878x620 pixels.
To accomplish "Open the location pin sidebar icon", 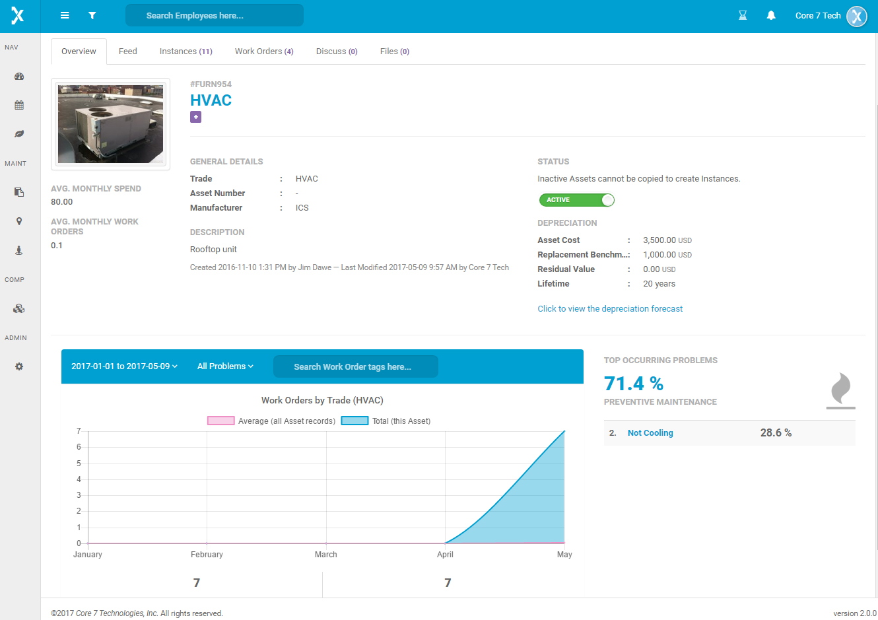I will point(19,221).
